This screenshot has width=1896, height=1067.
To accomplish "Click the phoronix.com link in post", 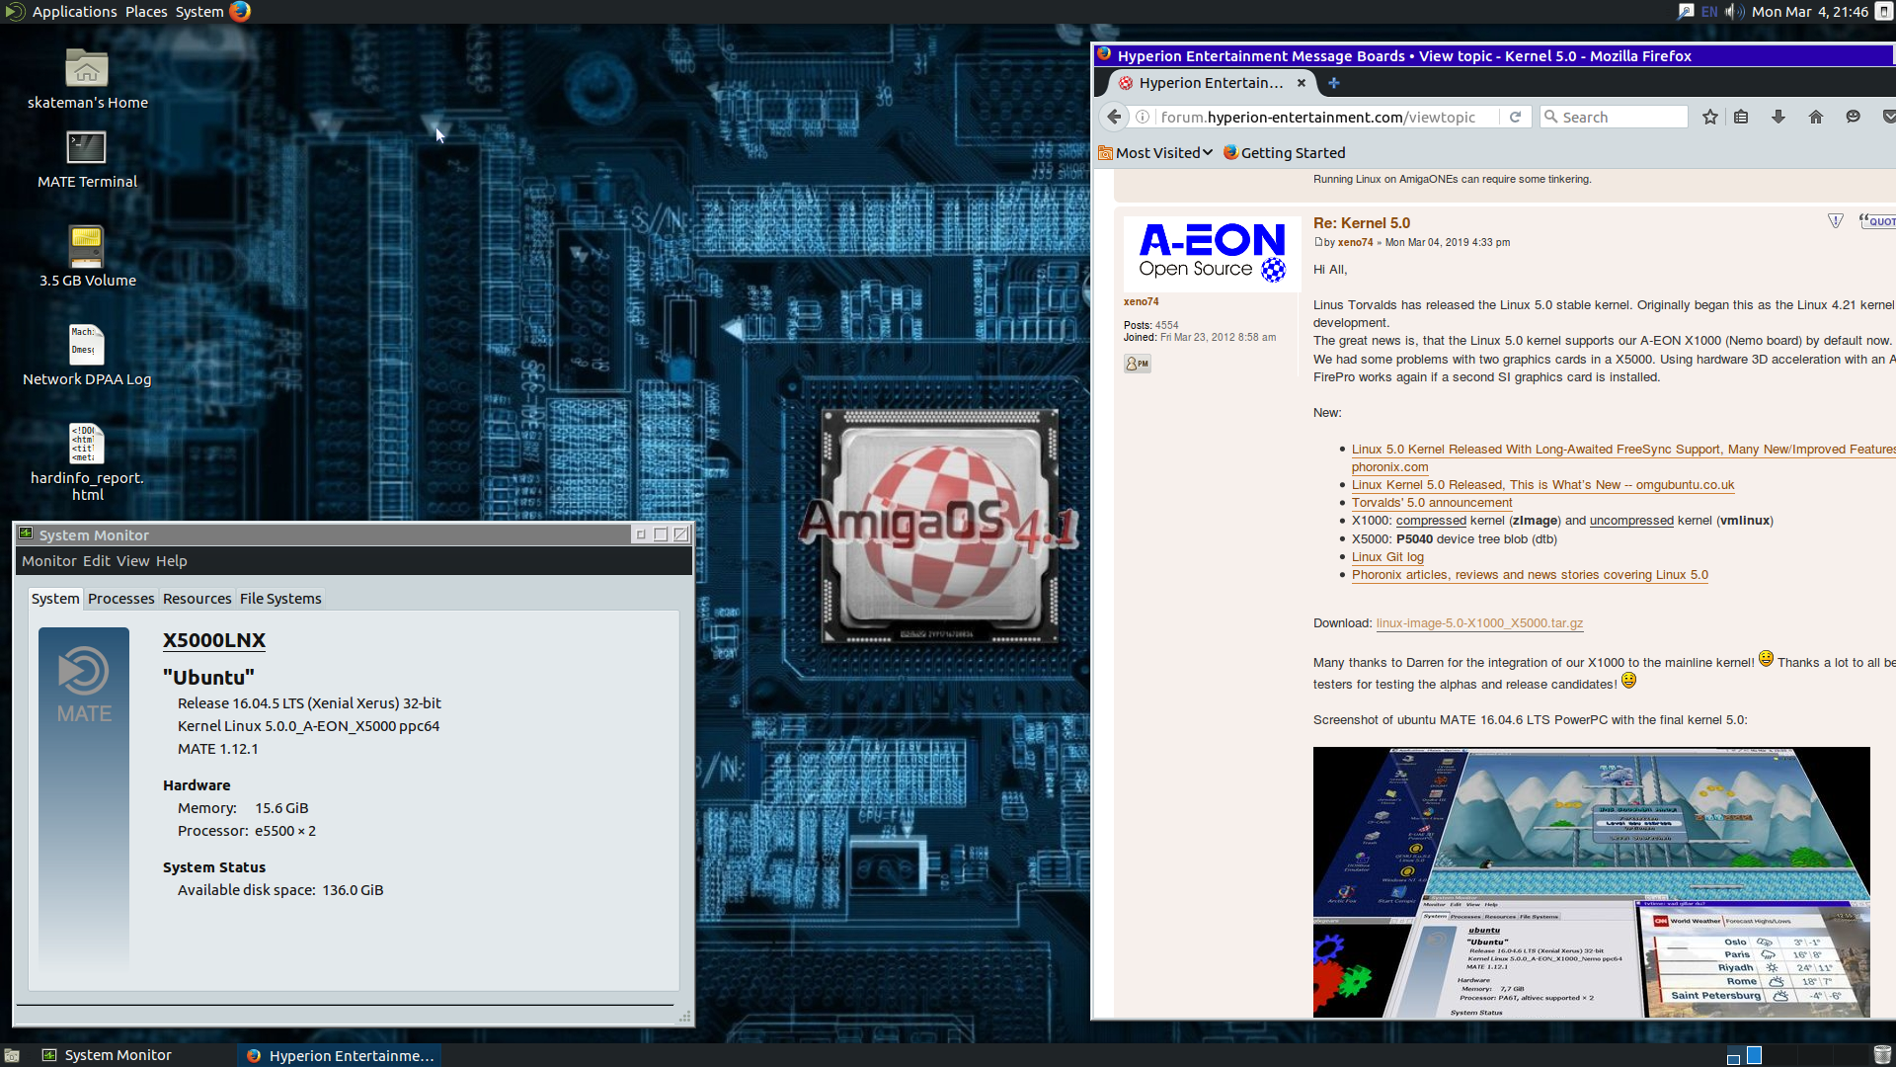I will [x=1389, y=467].
